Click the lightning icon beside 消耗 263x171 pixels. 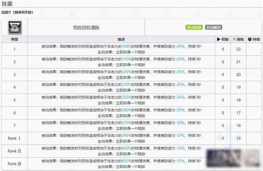coord(234,39)
